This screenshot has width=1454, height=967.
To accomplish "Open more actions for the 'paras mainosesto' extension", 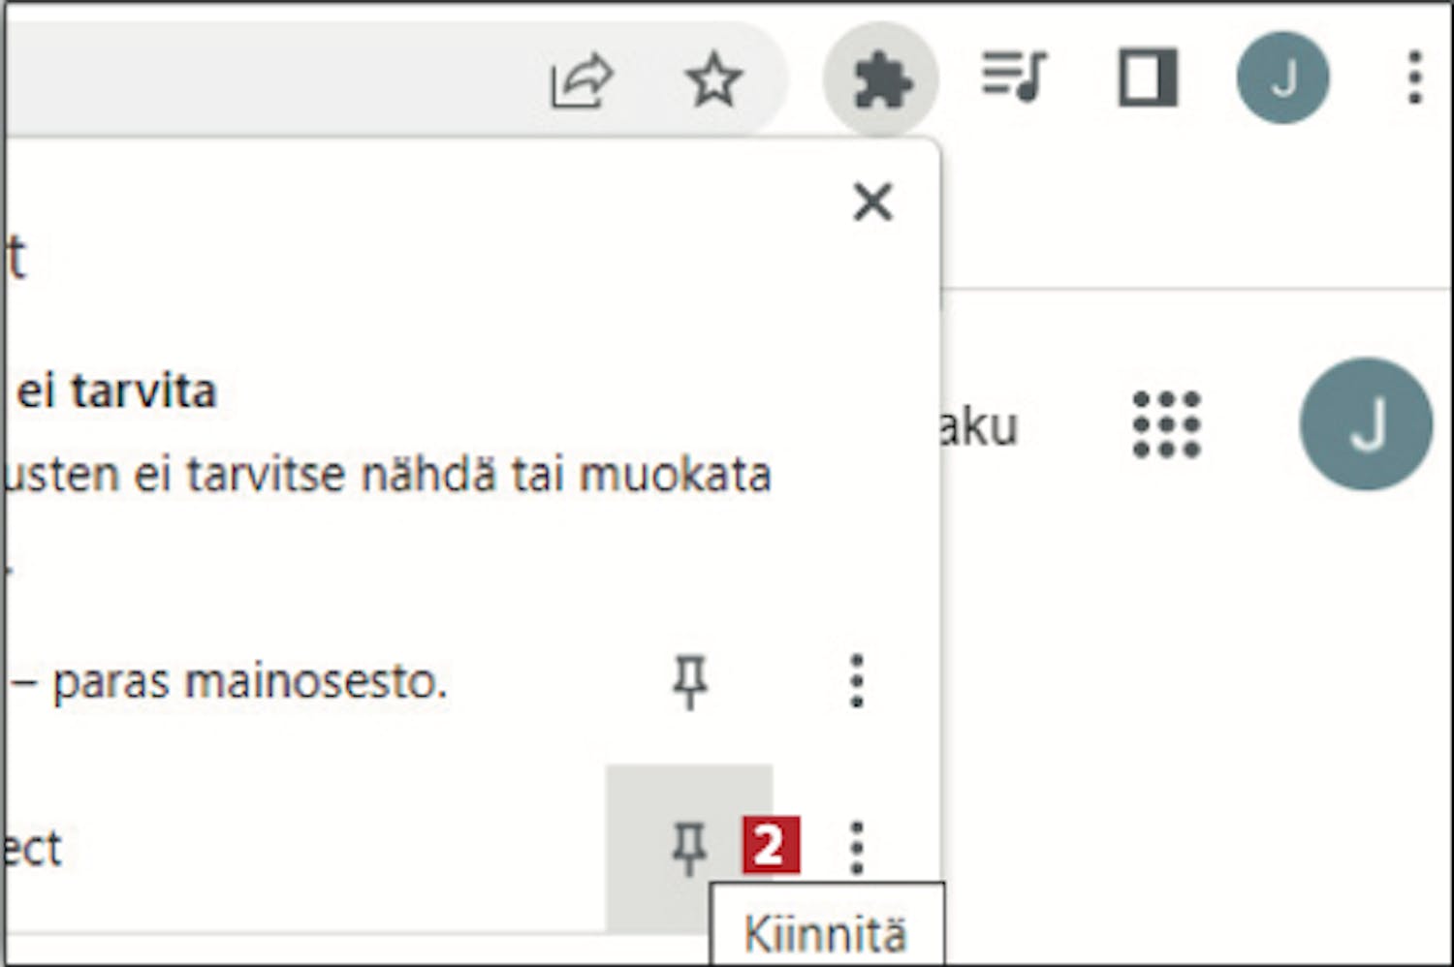I will coord(856,682).
